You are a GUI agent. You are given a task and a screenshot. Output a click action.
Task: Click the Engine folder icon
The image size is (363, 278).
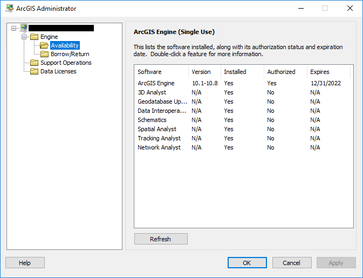click(35, 37)
